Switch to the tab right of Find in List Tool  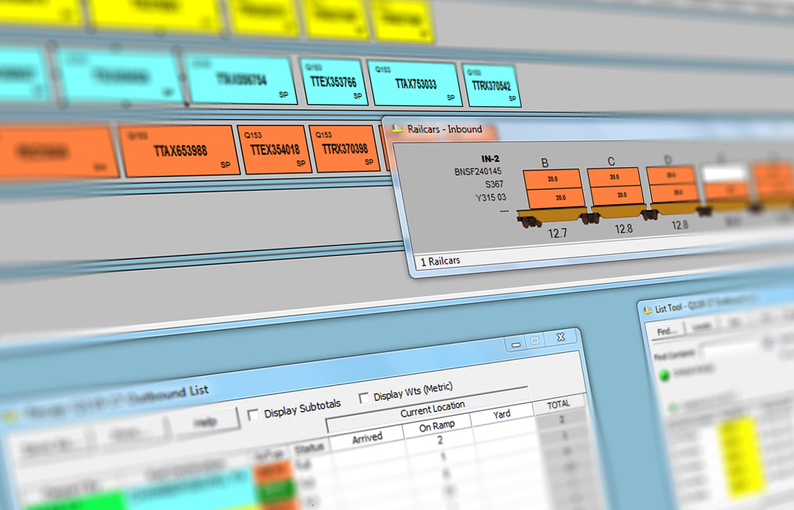(700, 327)
